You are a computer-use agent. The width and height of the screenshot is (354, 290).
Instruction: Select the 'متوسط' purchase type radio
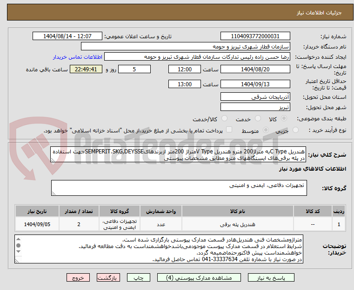pyautogui.click(x=266, y=130)
